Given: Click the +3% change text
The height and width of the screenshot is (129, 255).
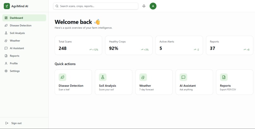Looking at the screenshot, I should pyautogui.click(x=146, y=50).
